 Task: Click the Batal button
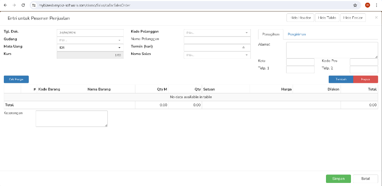[x=366, y=179]
